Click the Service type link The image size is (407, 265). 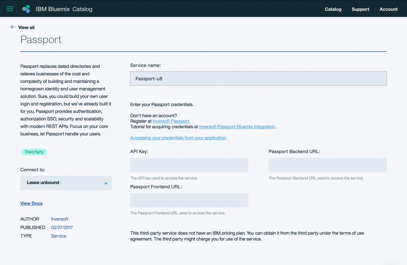(58, 236)
